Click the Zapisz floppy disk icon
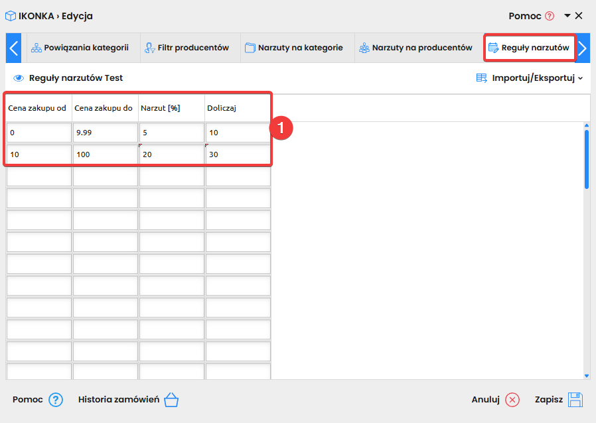Screen dimensions: 596x423 coord(575,400)
